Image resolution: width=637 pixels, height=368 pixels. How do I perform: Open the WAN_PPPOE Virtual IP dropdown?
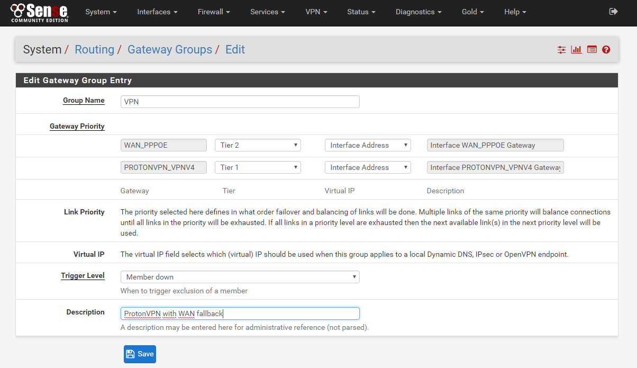368,145
